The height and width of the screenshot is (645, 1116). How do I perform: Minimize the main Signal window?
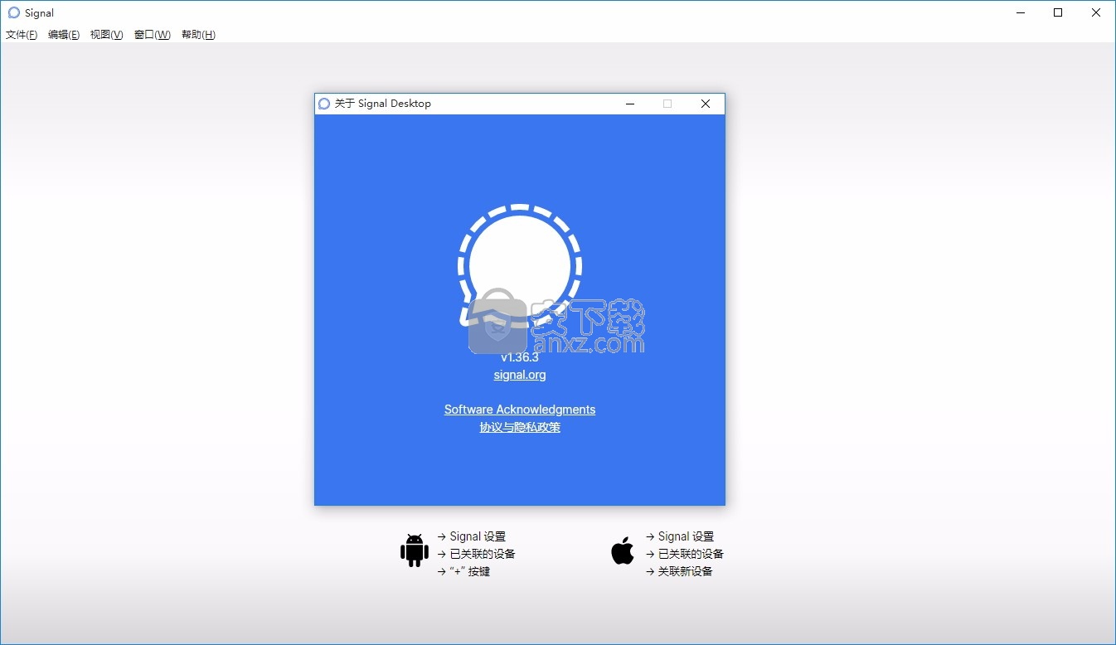click(1020, 12)
